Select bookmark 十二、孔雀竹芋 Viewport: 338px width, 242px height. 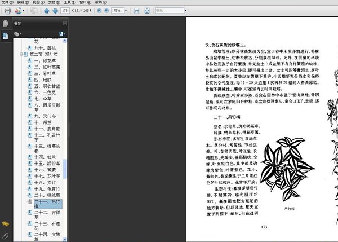click(x=47, y=137)
